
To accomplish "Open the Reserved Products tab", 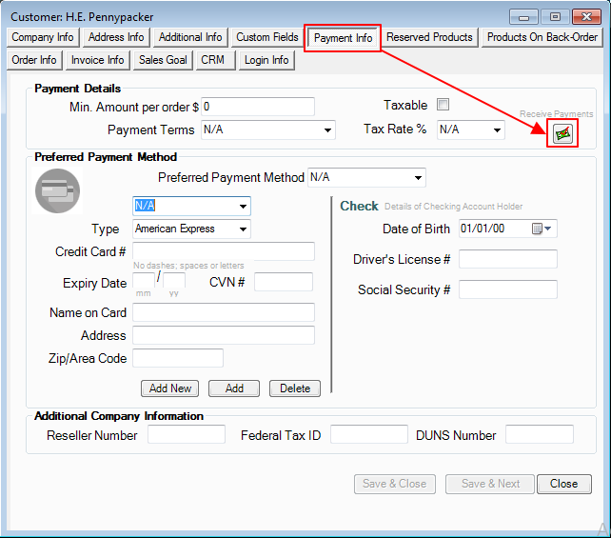I will (429, 37).
